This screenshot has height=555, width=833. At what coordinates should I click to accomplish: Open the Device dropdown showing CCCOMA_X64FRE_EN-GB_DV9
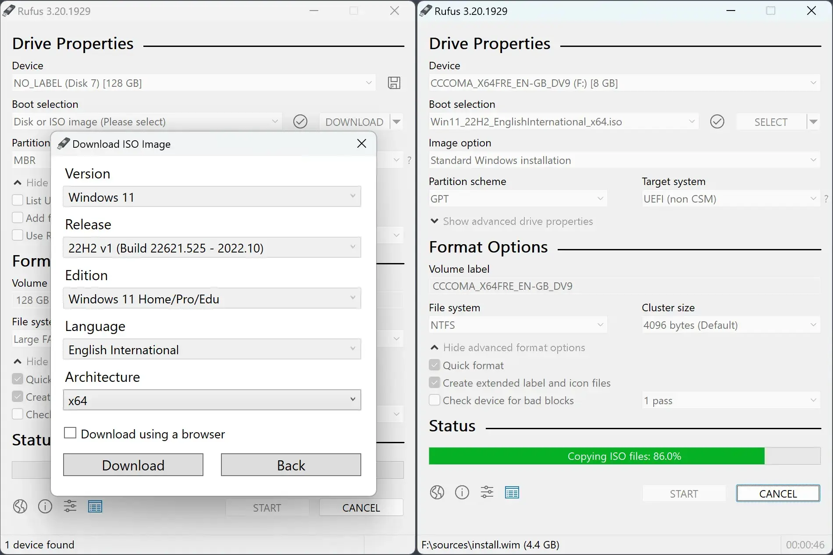pyautogui.click(x=625, y=83)
